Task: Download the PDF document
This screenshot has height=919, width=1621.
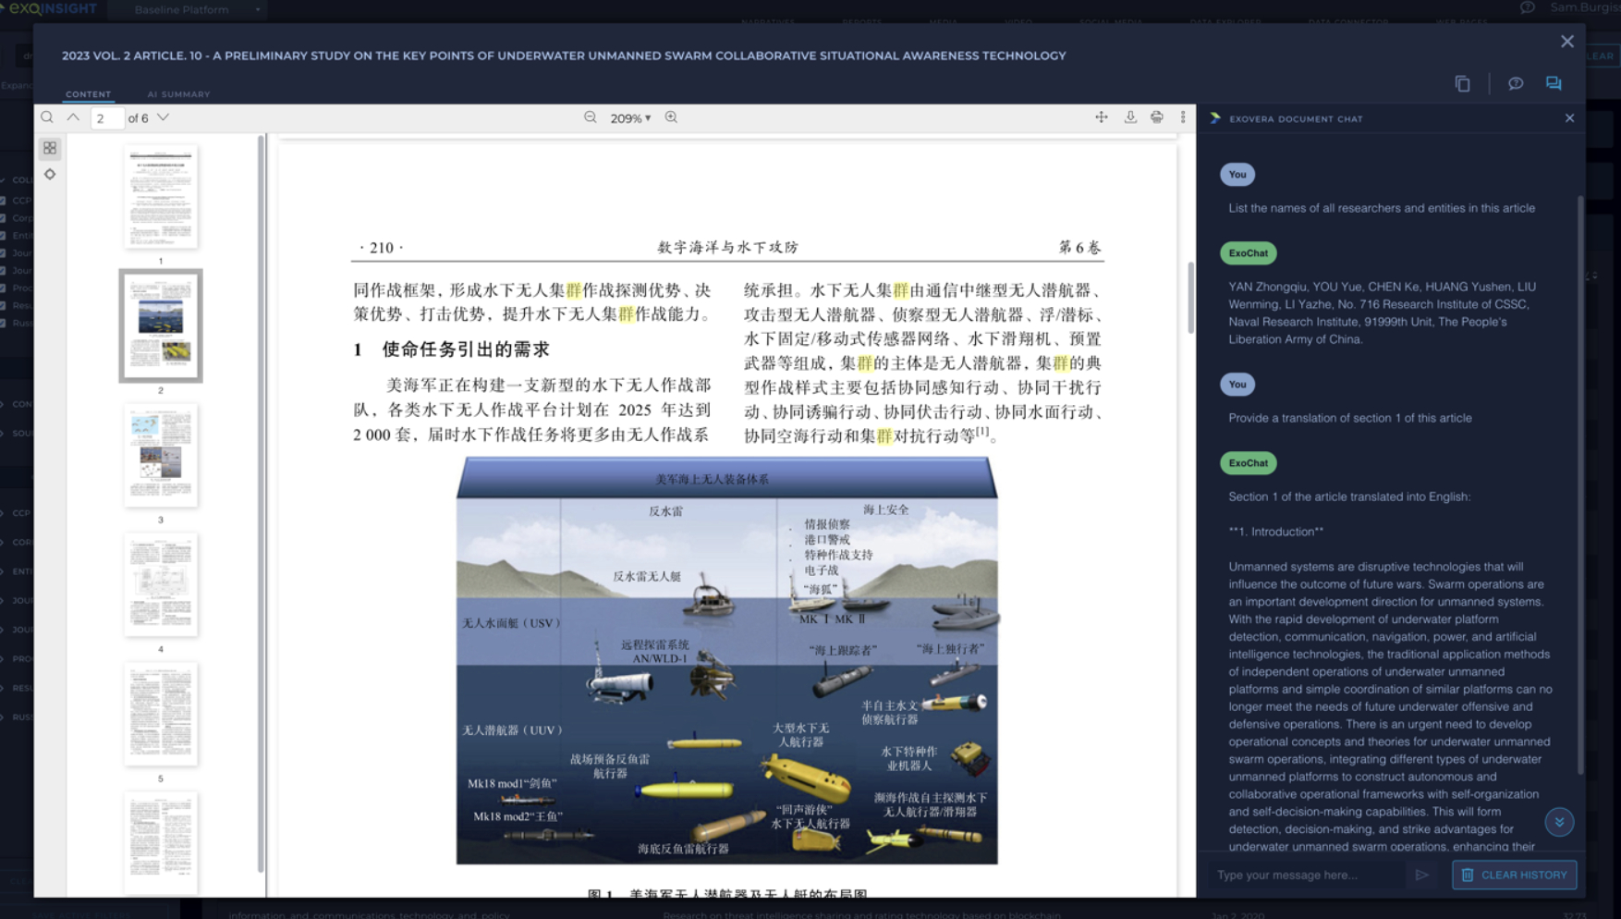Action: coord(1129,117)
